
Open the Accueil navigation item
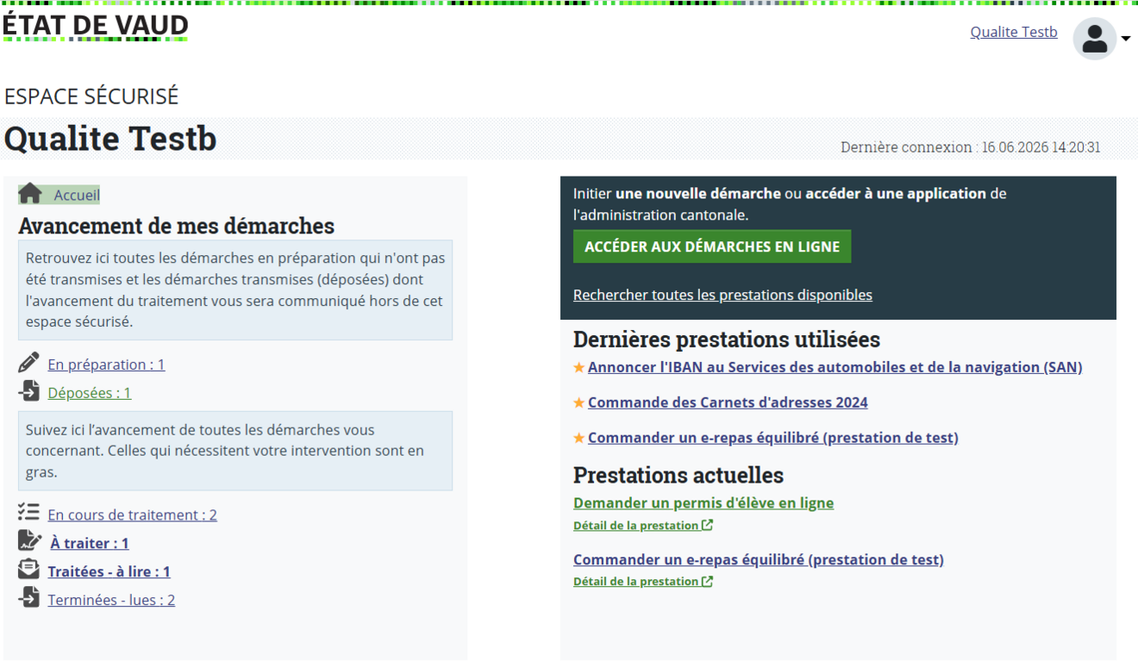[x=77, y=196]
